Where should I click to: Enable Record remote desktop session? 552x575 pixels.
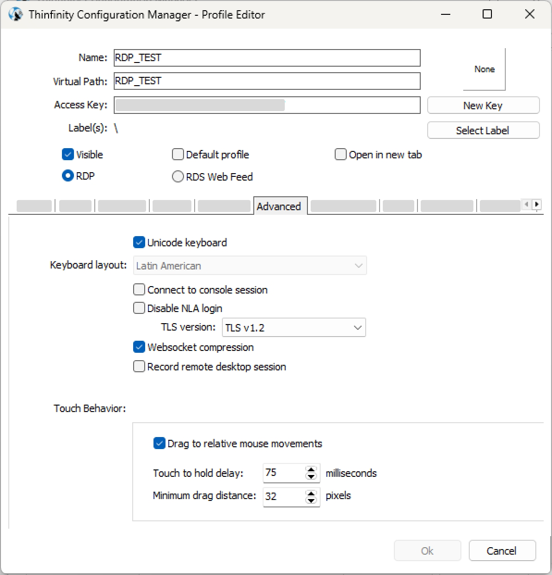click(x=139, y=367)
